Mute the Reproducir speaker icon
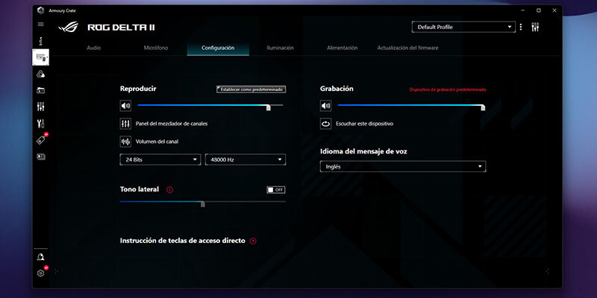 [x=125, y=106]
